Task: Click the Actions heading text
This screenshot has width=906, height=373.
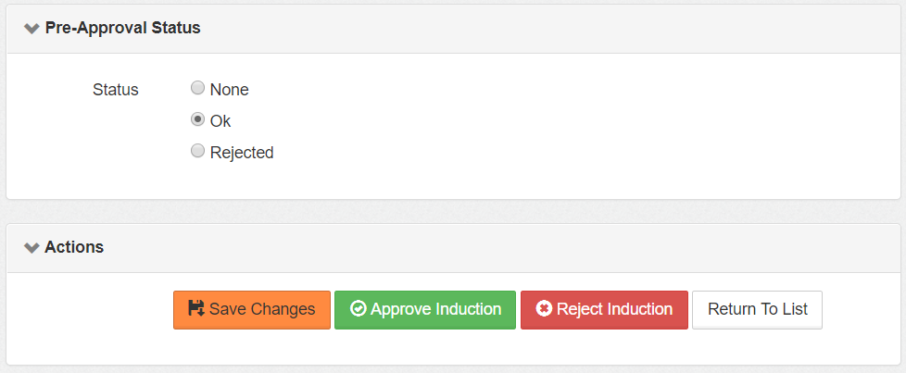Action: (x=74, y=248)
